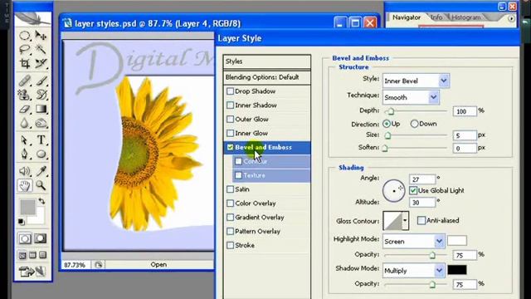Set Direction to Down

pos(414,124)
